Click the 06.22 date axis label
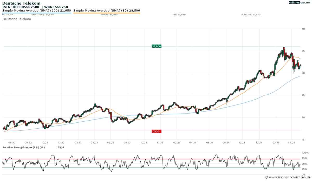The image size is (312, 181). pos(12,142)
